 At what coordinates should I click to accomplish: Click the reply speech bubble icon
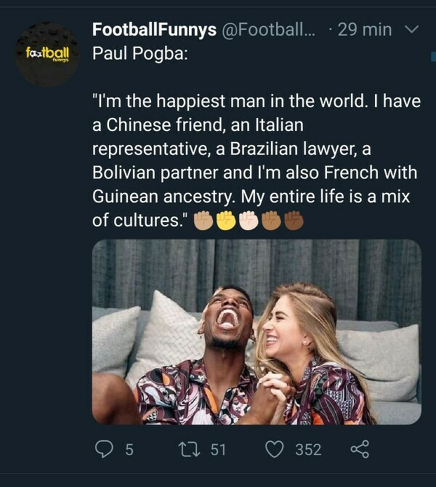(105, 449)
